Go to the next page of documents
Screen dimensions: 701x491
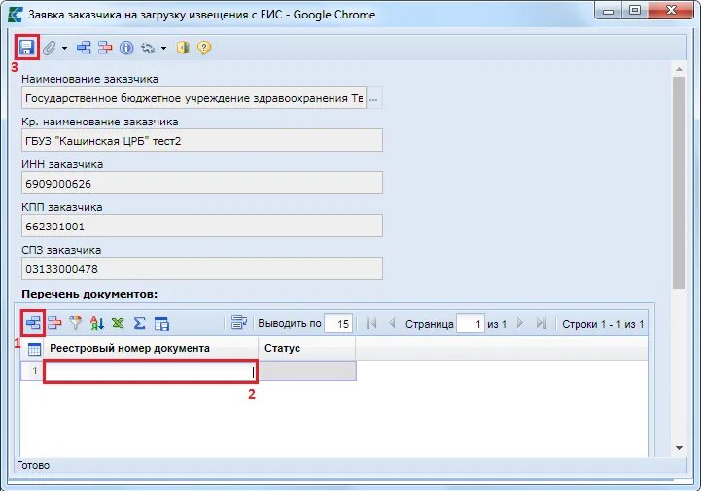coord(520,323)
